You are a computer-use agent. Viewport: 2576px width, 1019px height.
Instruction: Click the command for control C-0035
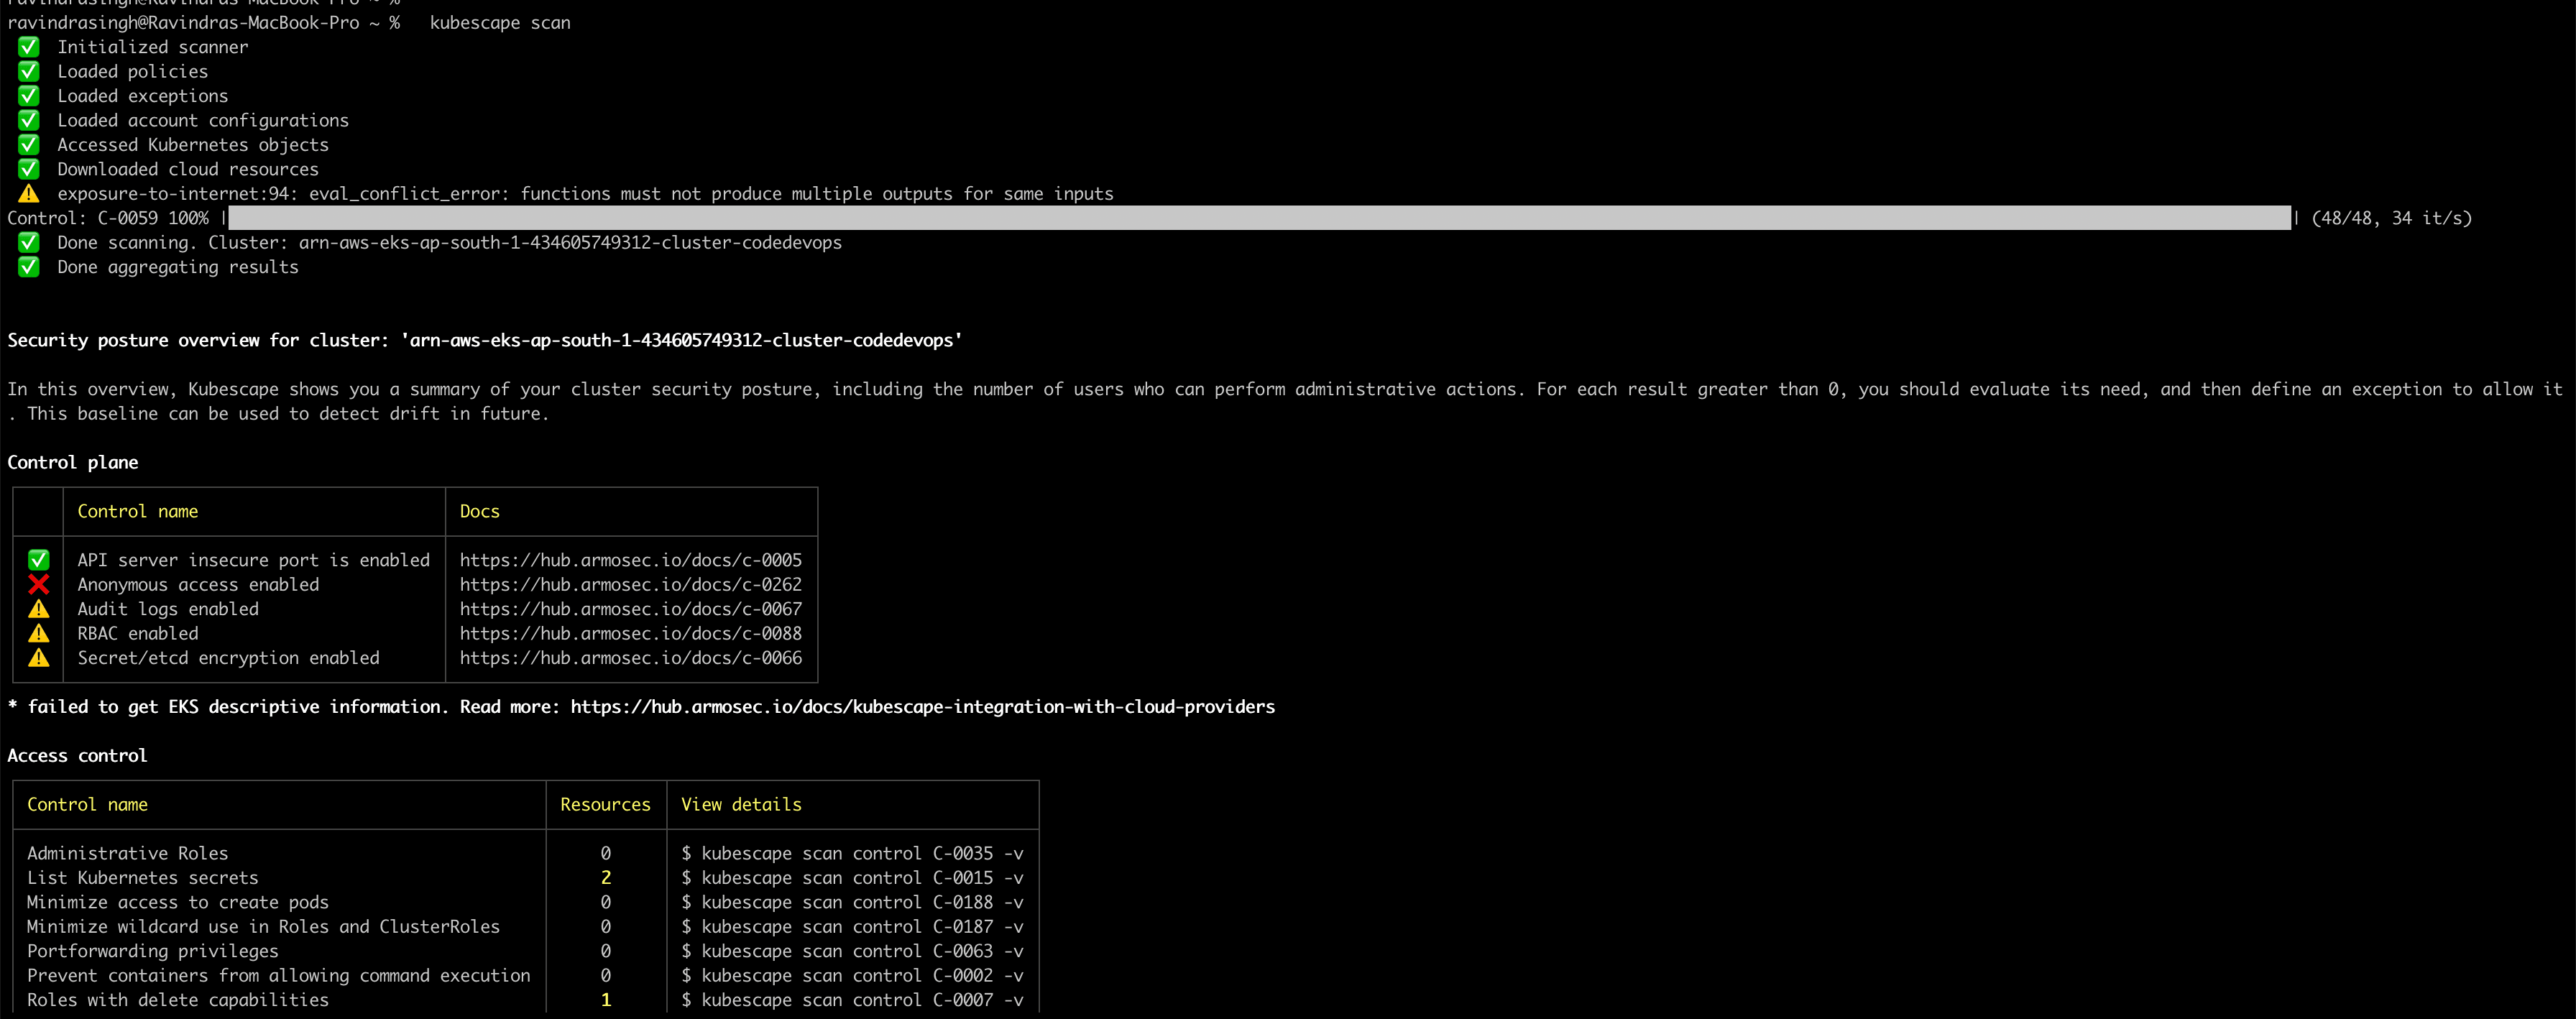coord(852,853)
